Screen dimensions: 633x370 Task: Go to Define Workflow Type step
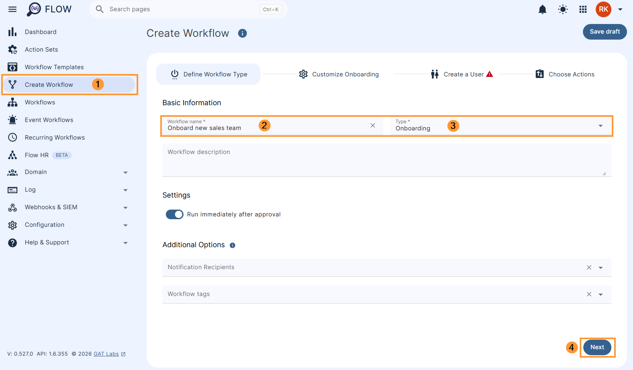pos(208,74)
